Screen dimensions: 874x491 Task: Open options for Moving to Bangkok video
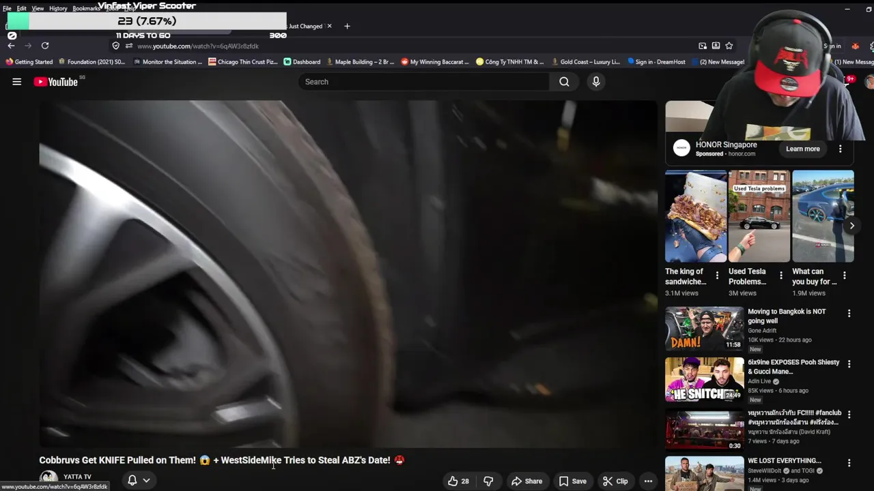pos(849,314)
